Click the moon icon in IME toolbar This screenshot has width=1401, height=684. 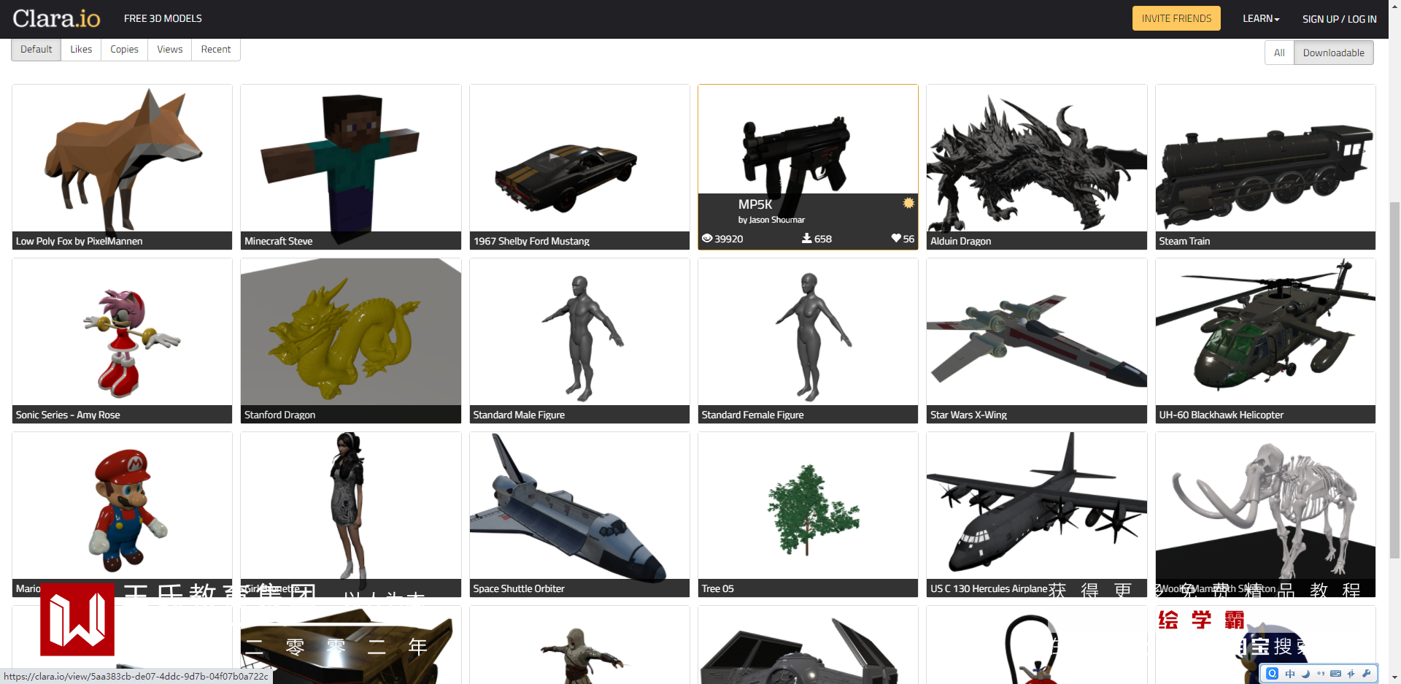pyautogui.click(x=1305, y=674)
